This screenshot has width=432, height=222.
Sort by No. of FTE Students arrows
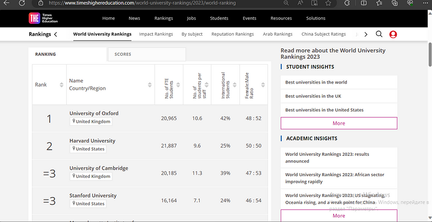click(178, 85)
